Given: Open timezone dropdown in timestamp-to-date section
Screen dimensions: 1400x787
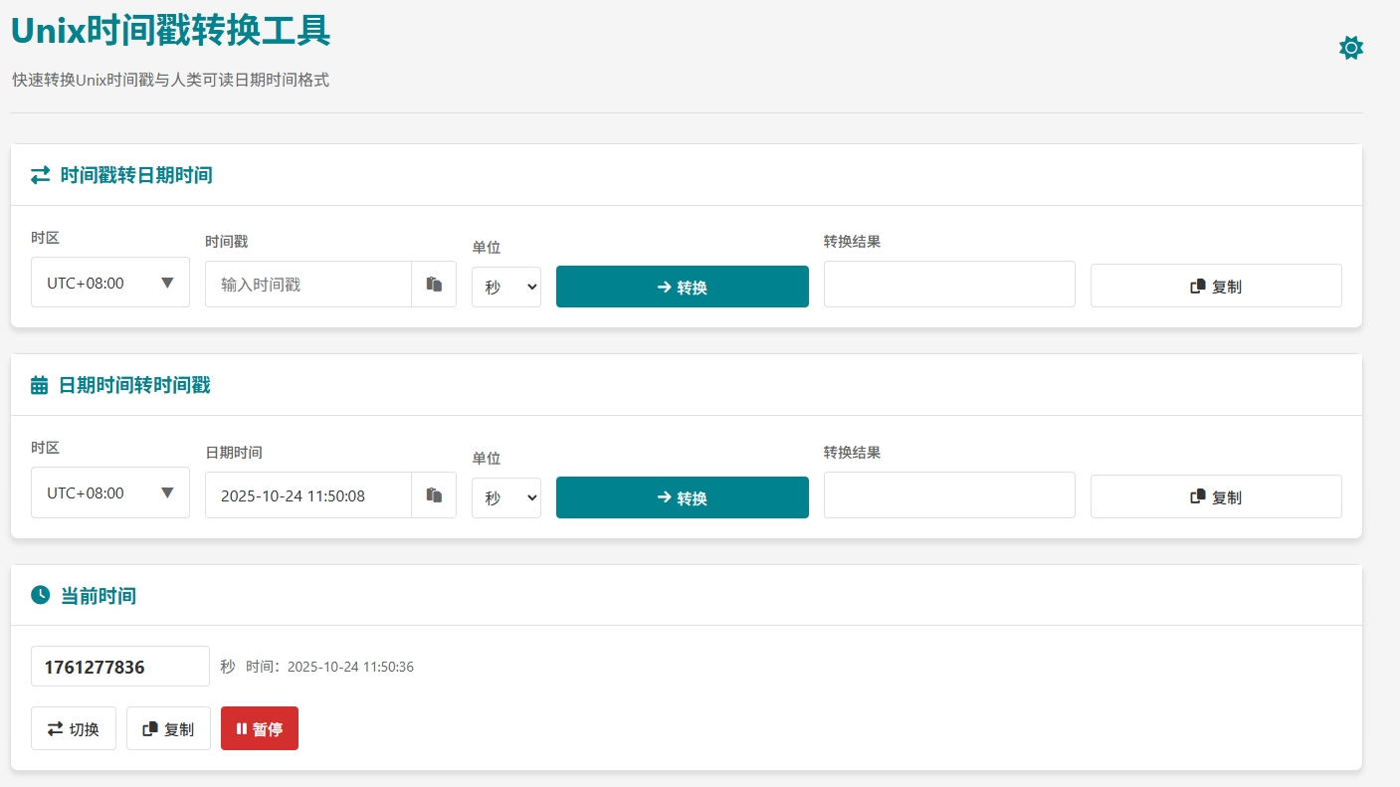Looking at the screenshot, I should tap(110, 283).
